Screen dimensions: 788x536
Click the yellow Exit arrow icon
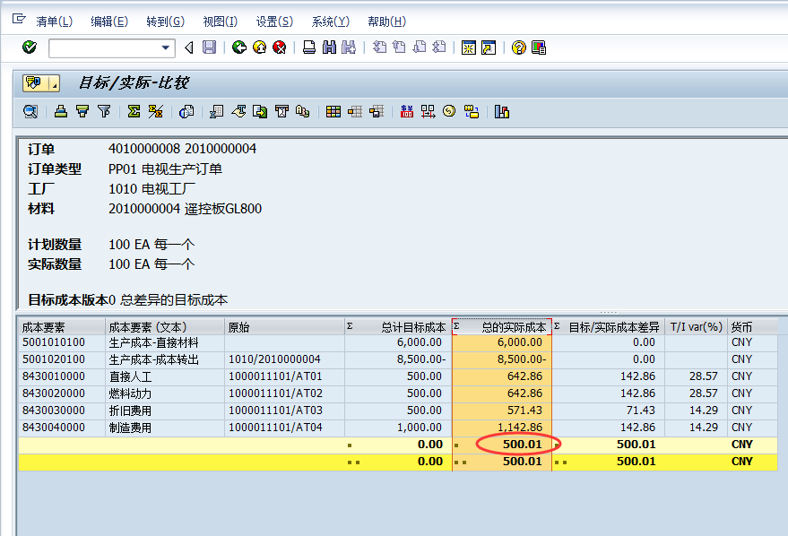pyautogui.click(x=259, y=48)
